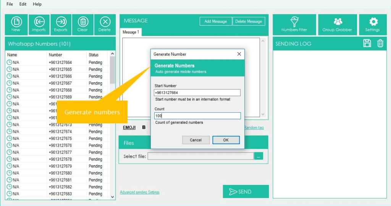The width and height of the screenshot is (391, 206).
Task: Switch to the Message 1 tab
Action: [131, 32]
